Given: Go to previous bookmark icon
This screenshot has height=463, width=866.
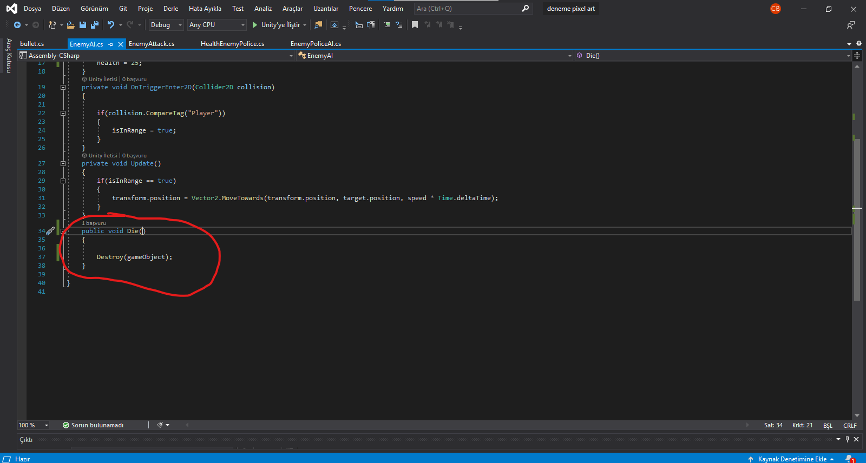Looking at the screenshot, I should pyautogui.click(x=428, y=25).
